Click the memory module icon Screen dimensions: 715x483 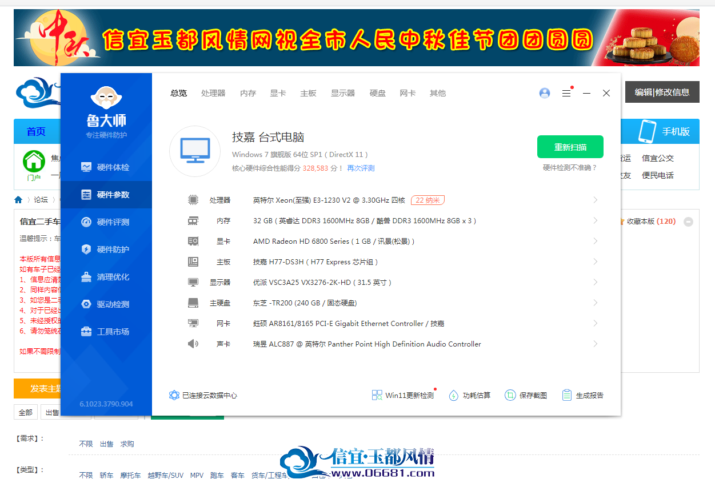point(193,220)
